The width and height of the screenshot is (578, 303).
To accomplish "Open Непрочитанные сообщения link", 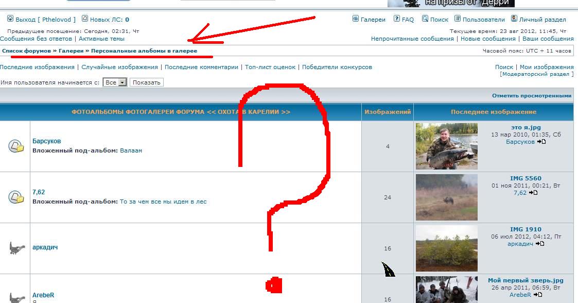I will tap(405, 39).
